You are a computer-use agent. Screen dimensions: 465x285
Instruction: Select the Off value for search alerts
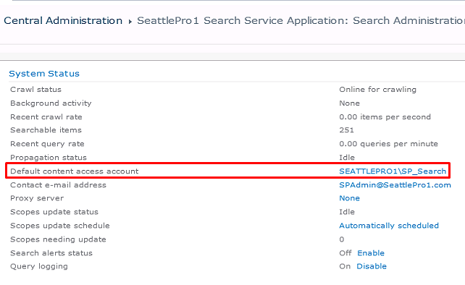click(x=345, y=253)
